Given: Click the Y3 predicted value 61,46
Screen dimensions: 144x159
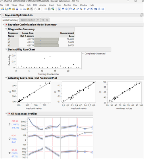Looking at the screenshot, I should [x=14, y=150].
